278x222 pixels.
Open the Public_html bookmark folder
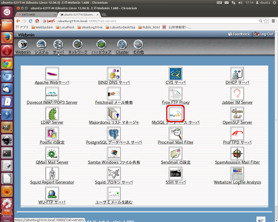(149, 27)
